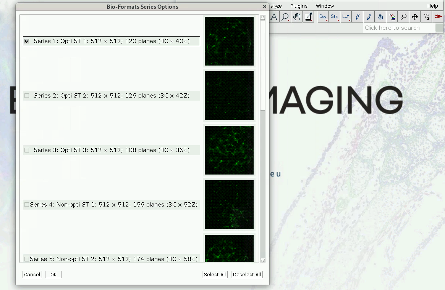Open the Stk stacks menu tool
445x290 pixels.
(x=335, y=17)
